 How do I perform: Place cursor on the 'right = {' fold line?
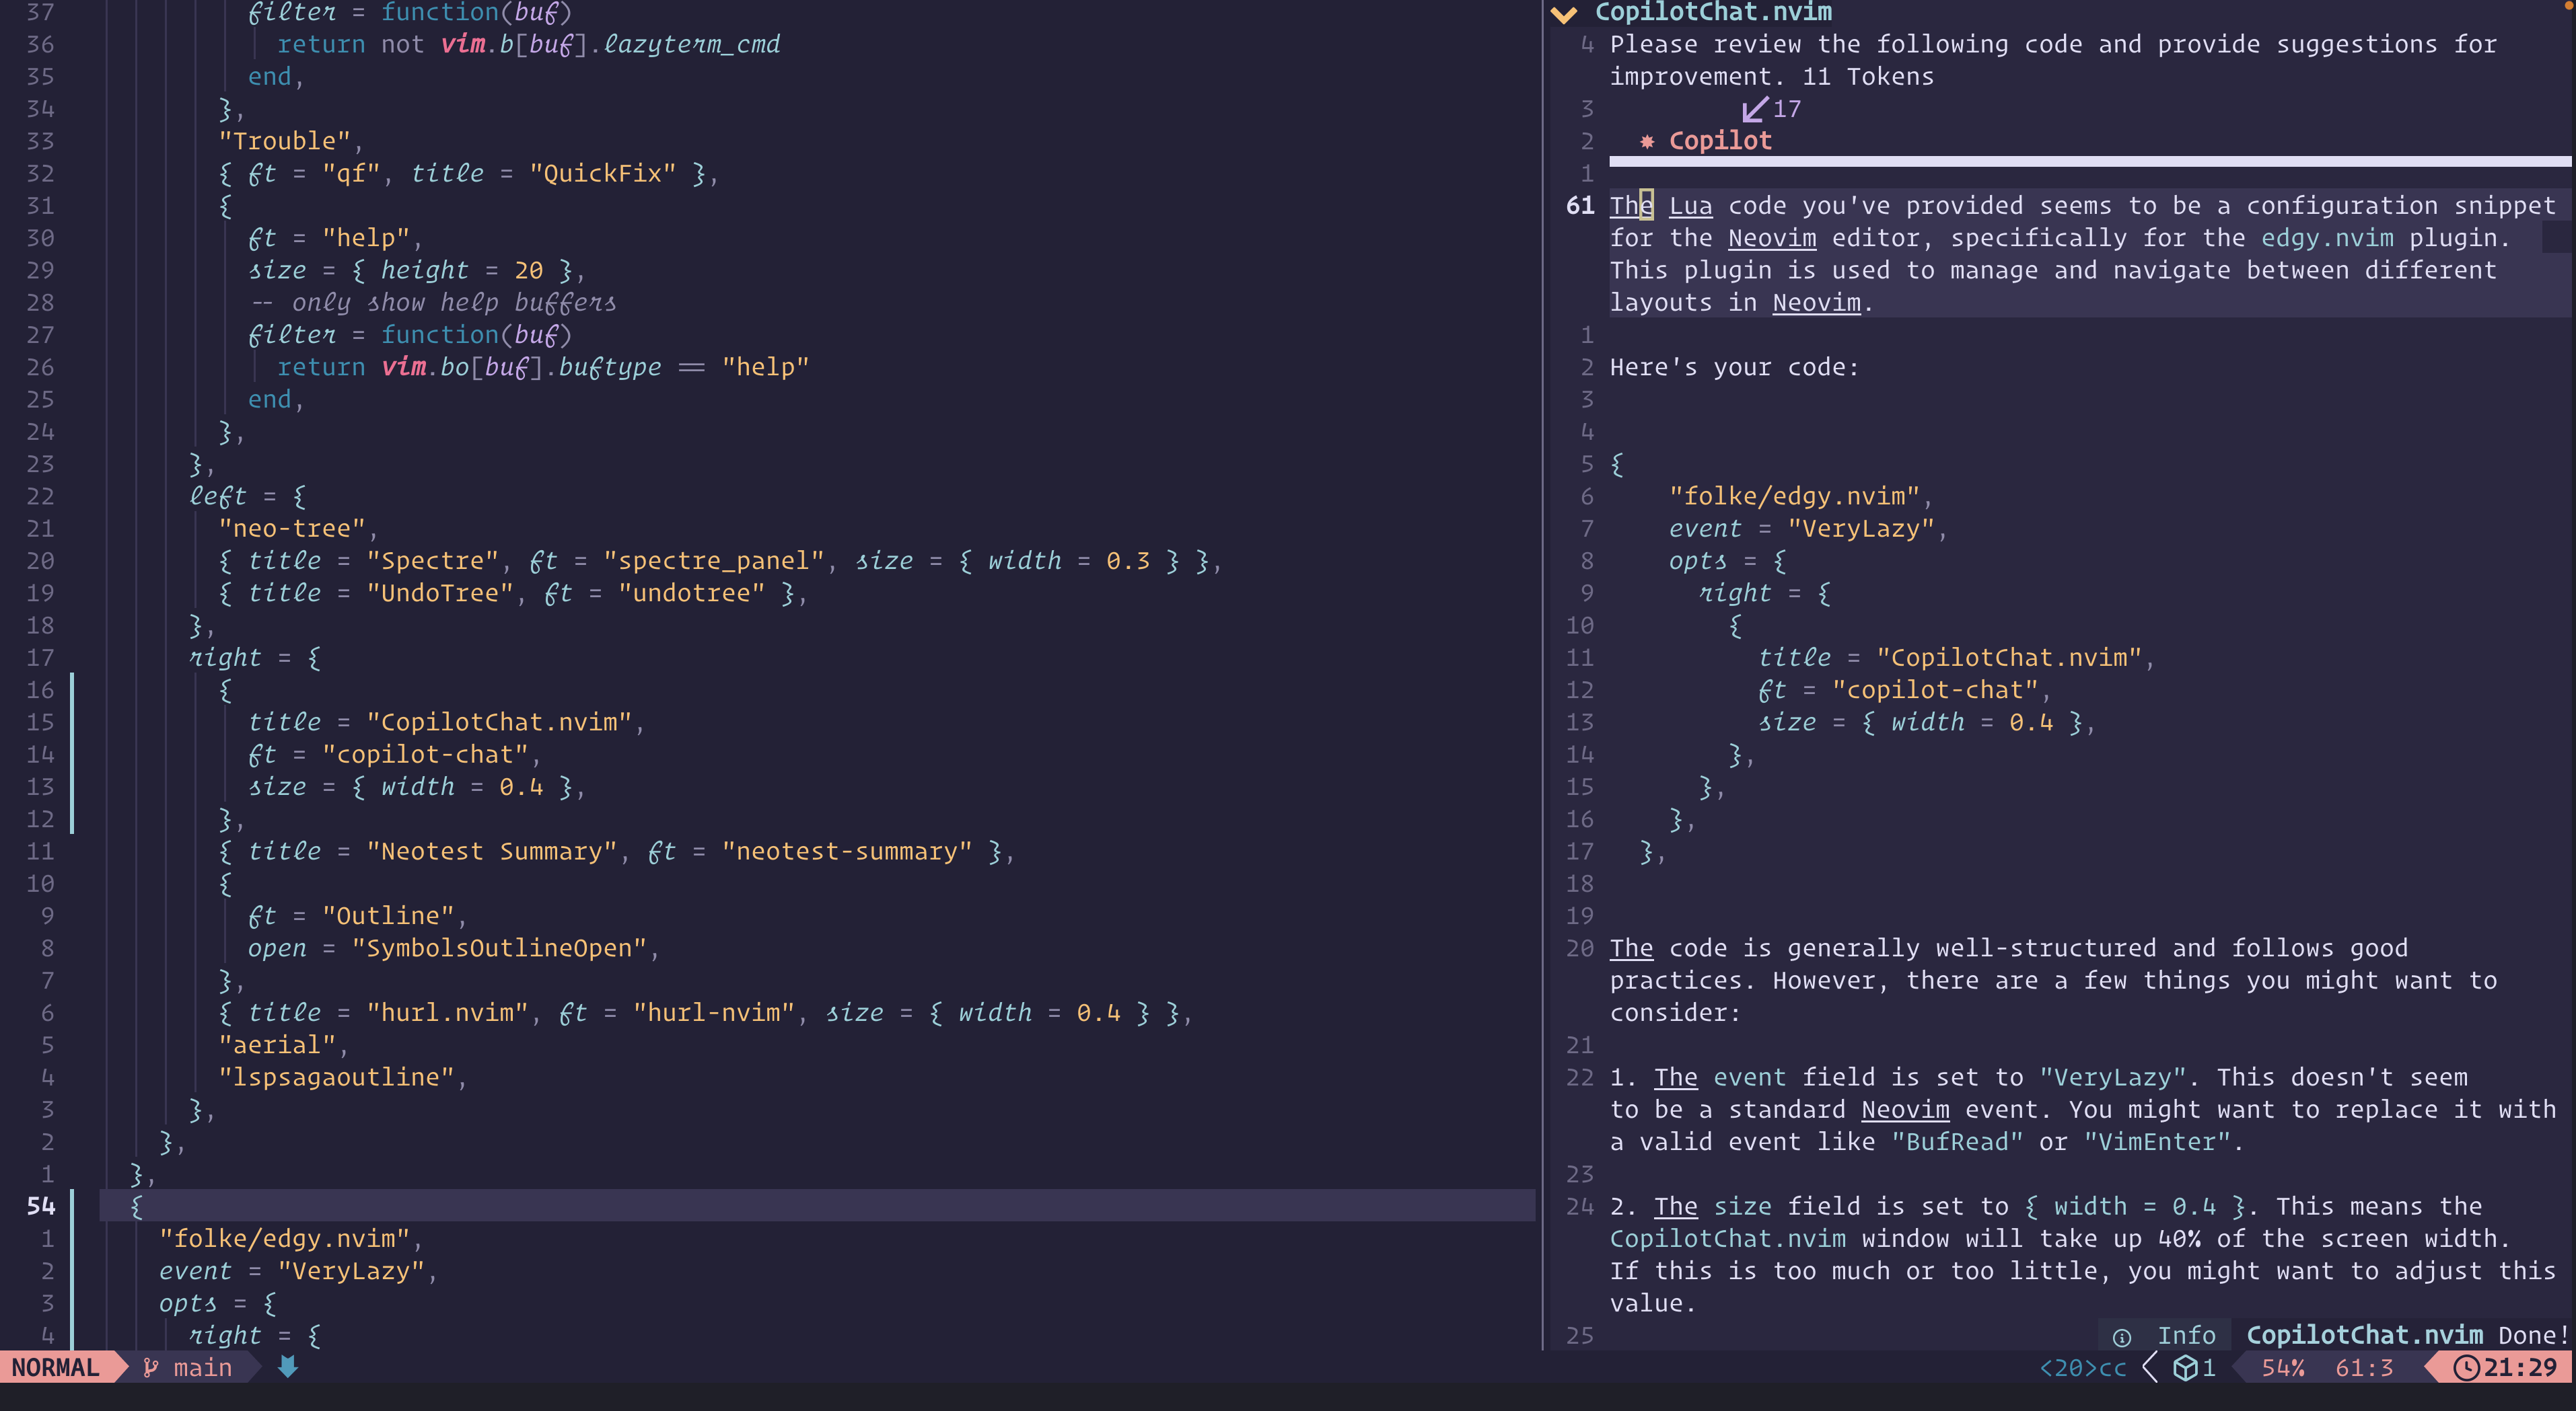pyautogui.click(x=254, y=658)
